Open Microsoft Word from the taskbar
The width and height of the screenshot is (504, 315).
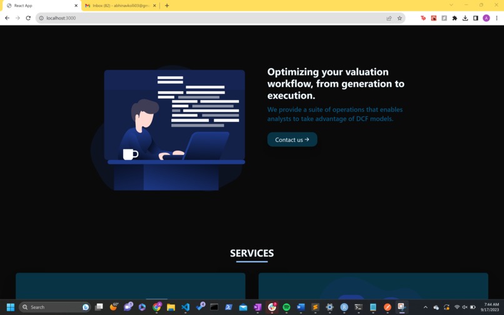click(301, 307)
